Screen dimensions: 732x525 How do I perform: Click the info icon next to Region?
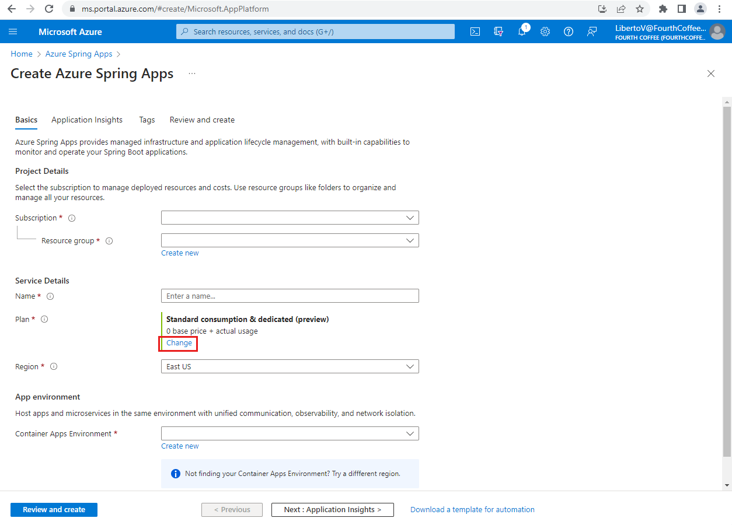(x=54, y=367)
